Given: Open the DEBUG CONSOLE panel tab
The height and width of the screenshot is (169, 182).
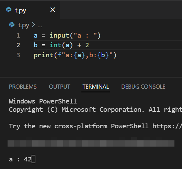Looking at the screenshot, I should tap(143, 87).
